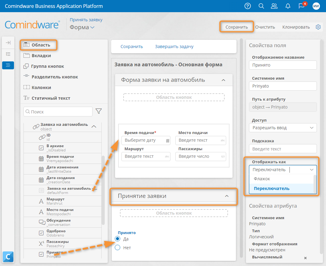Click the calendar icon for Дата создания attribute
The image size is (326, 266).
point(41,180)
